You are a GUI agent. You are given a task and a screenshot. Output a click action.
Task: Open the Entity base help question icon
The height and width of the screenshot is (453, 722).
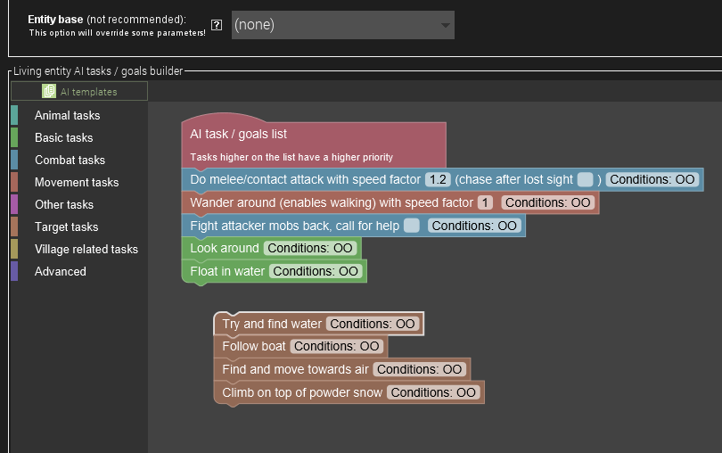pyautogui.click(x=217, y=25)
